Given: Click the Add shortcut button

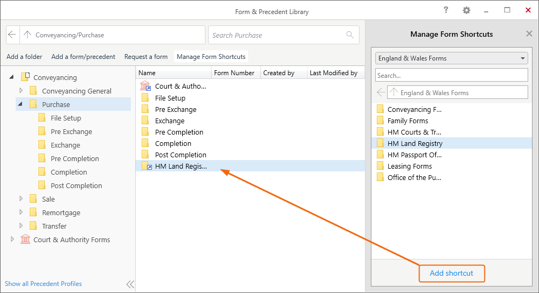Looking at the screenshot, I should 451,274.
